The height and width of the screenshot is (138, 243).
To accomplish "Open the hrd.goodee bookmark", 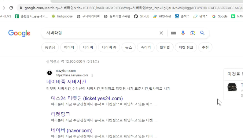I will pyautogui.click(x=62, y=16).
